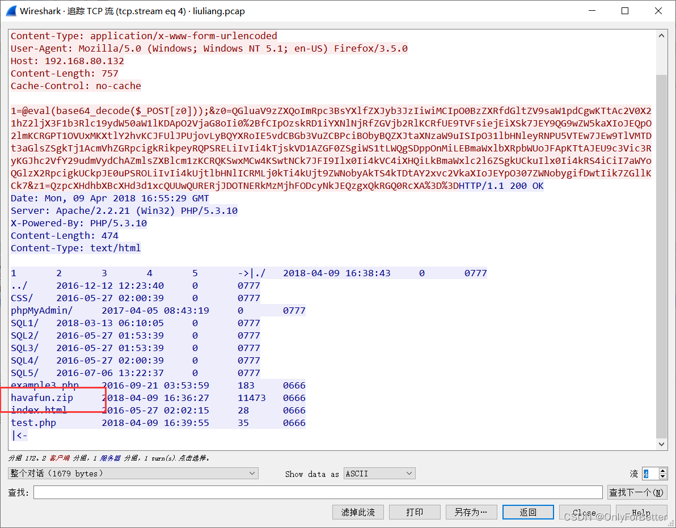Image resolution: width=676 pixels, height=528 pixels.
Task: Click the Content-Length: 757 line
Action: (65, 73)
